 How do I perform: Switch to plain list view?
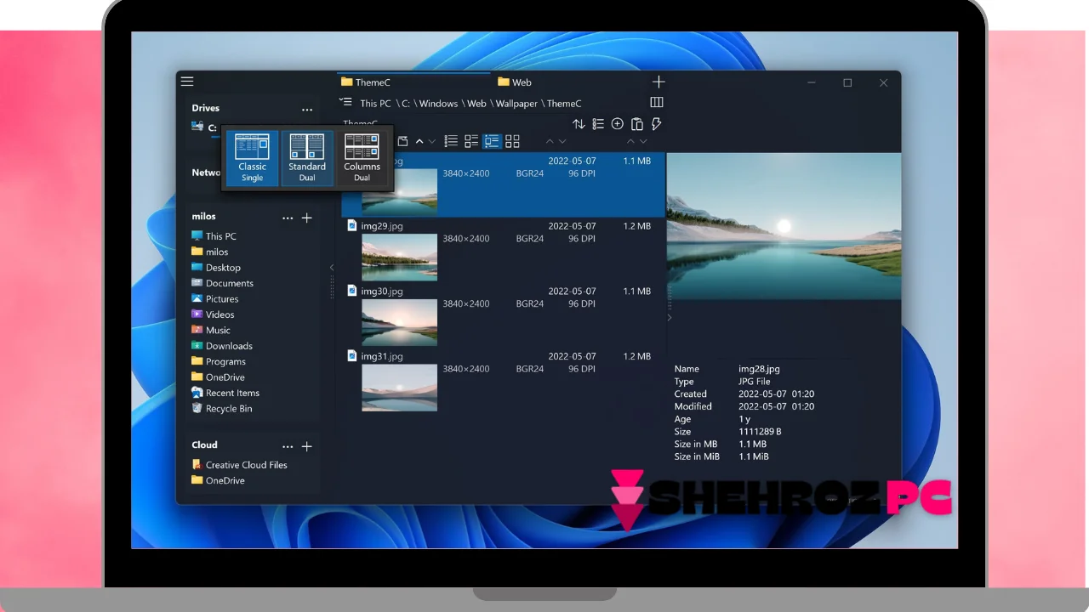click(x=451, y=141)
